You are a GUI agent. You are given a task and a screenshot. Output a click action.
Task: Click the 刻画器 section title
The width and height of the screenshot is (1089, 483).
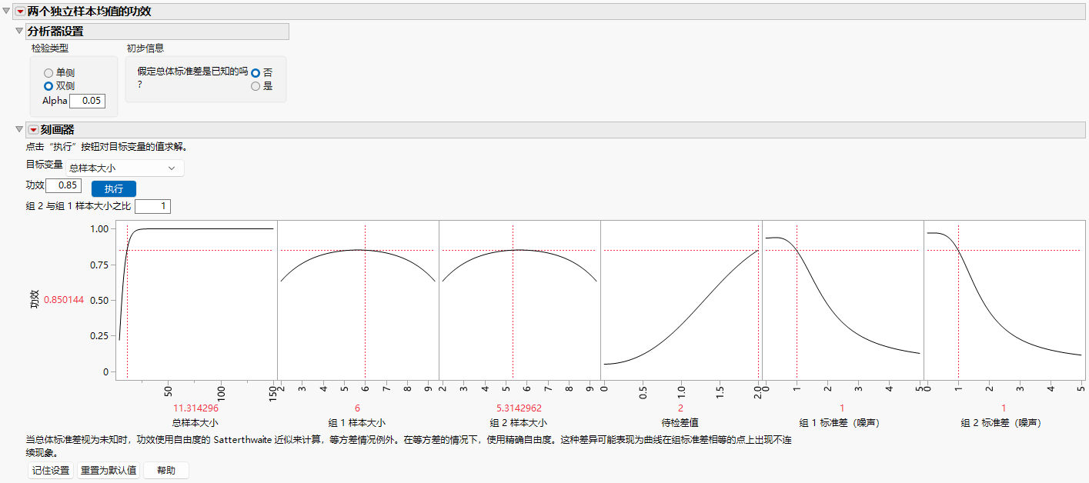57,130
